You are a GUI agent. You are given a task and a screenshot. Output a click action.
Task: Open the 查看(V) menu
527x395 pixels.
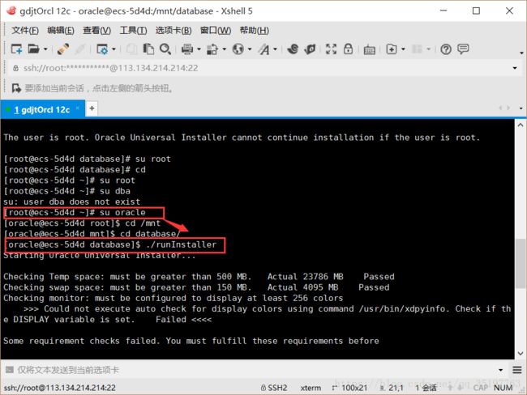coord(96,31)
